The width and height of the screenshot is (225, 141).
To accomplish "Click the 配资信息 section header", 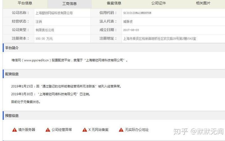I will (12, 74).
